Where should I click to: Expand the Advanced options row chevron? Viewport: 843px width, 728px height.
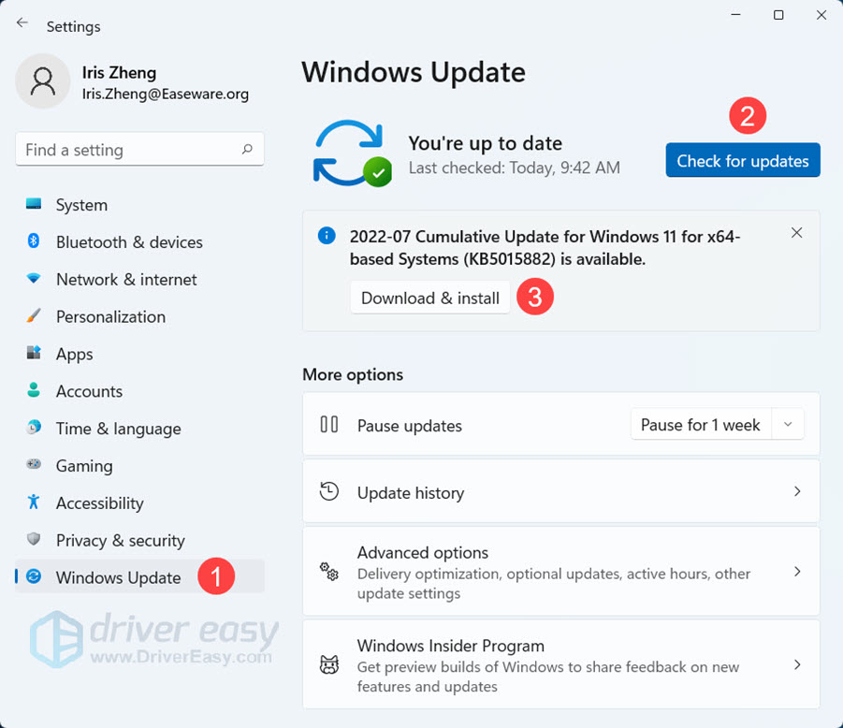pyautogui.click(x=797, y=571)
